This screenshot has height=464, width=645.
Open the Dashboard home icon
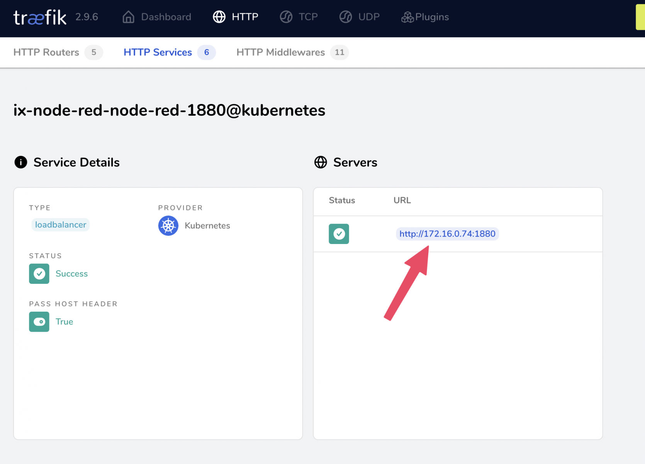(x=129, y=17)
